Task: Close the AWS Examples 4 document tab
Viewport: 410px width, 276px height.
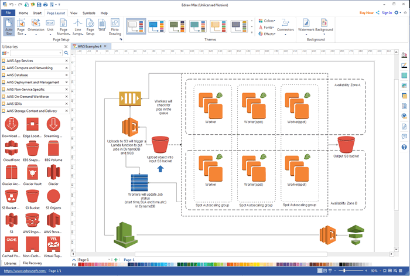Action: 105,46
